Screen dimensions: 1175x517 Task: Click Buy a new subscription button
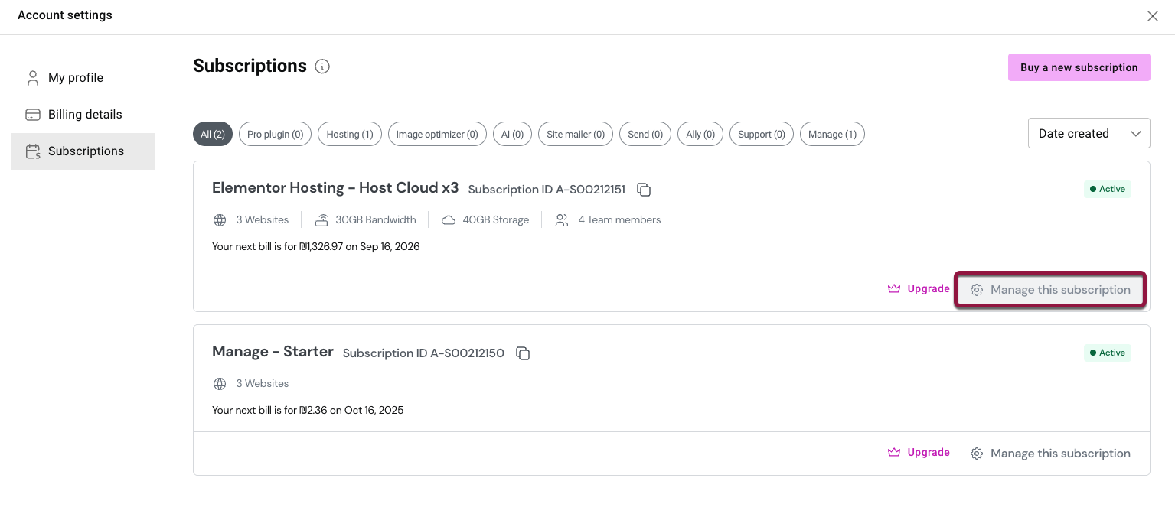[x=1079, y=67]
